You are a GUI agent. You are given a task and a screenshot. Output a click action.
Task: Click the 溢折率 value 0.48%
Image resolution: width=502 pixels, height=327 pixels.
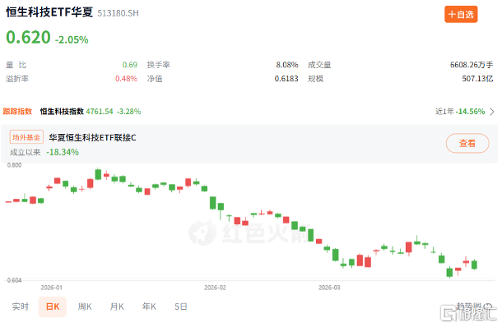(126, 79)
